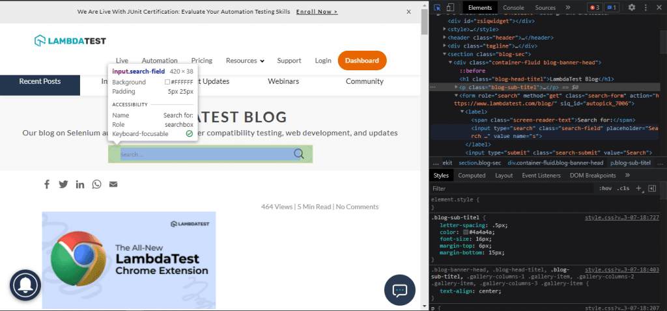
Task: Activate the DevTools inspect element picker
Action: (437, 7)
